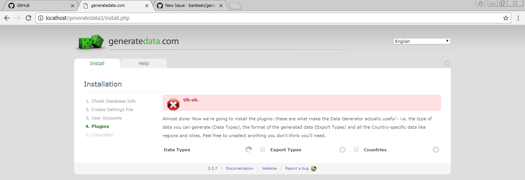Bookmark this page with the star icon
The height and width of the screenshot is (180, 525).
[x=506, y=18]
